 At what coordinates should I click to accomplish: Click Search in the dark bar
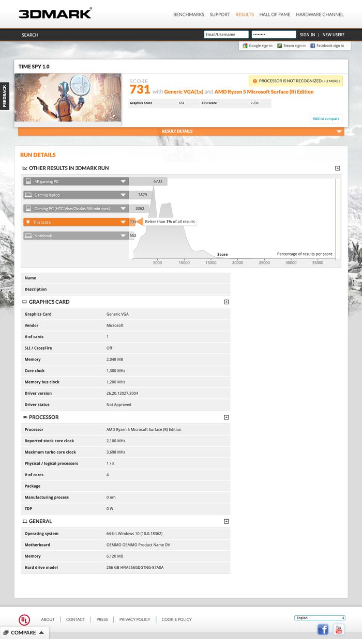point(30,35)
